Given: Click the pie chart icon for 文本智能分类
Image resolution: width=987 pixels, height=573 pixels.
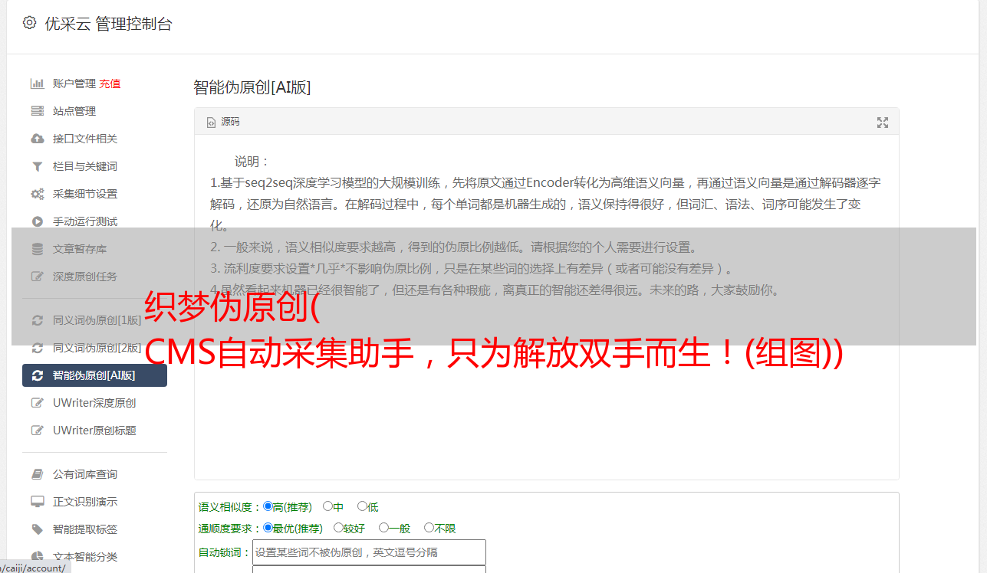Looking at the screenshot, I should (x=37, y=557).
